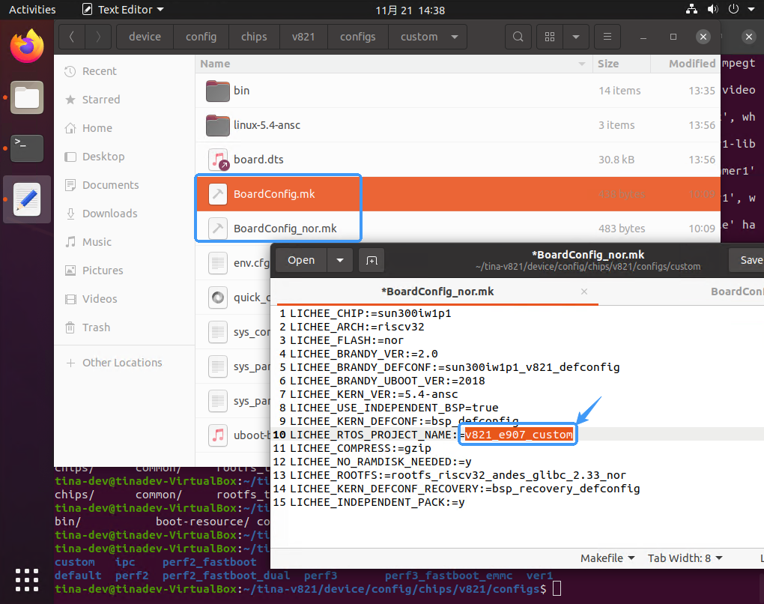Open Firefox from the dock
This screenshot has width=764, height=604.
(26, 46)
